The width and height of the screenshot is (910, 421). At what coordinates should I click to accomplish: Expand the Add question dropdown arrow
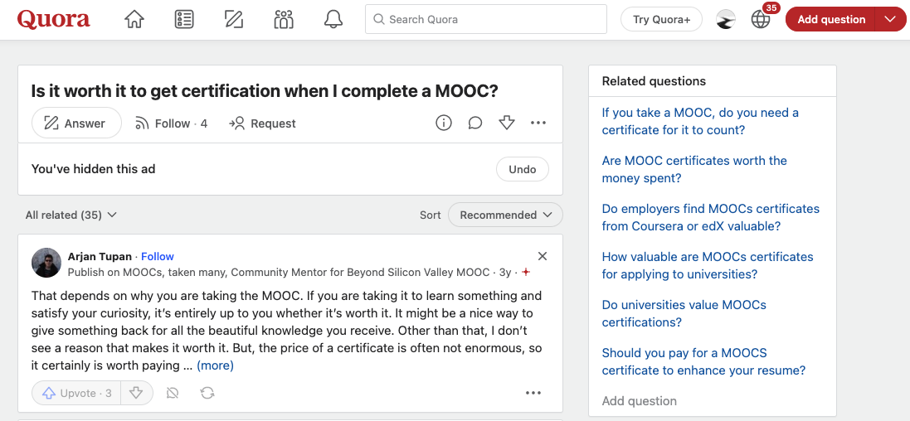(891, 19)
